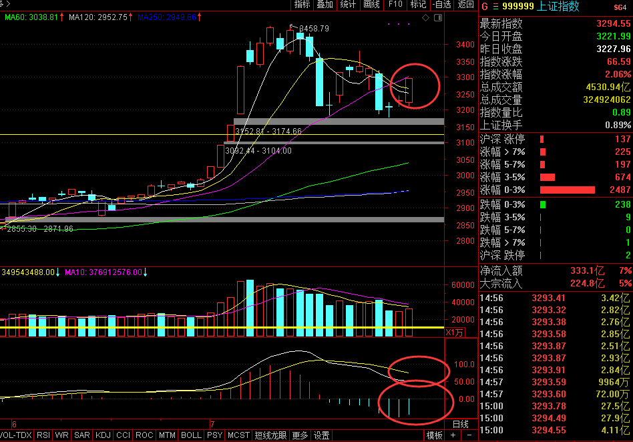Image resolution: width=633 pixels, height=442 pixels.
Task: Click the 涨幅 3-5% red bar
Action: tap(548, 177)
